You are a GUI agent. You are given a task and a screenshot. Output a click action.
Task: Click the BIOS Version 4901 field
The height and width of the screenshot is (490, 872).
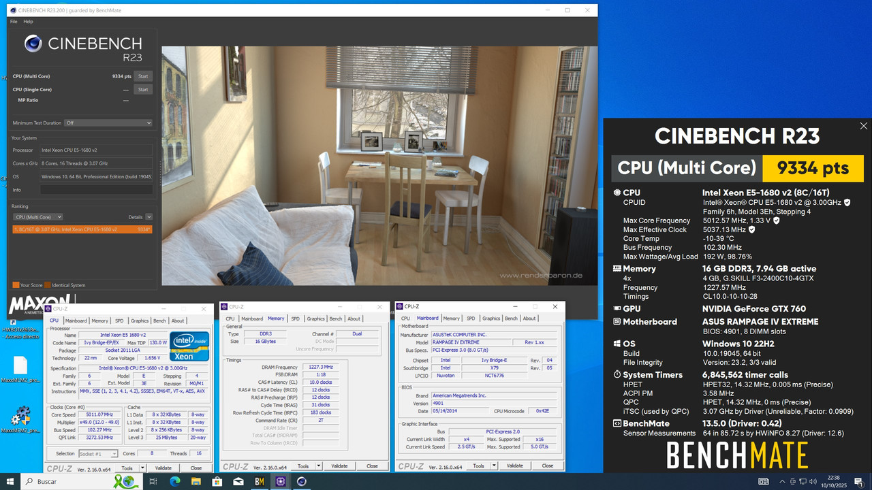click(x=493, y=403)
